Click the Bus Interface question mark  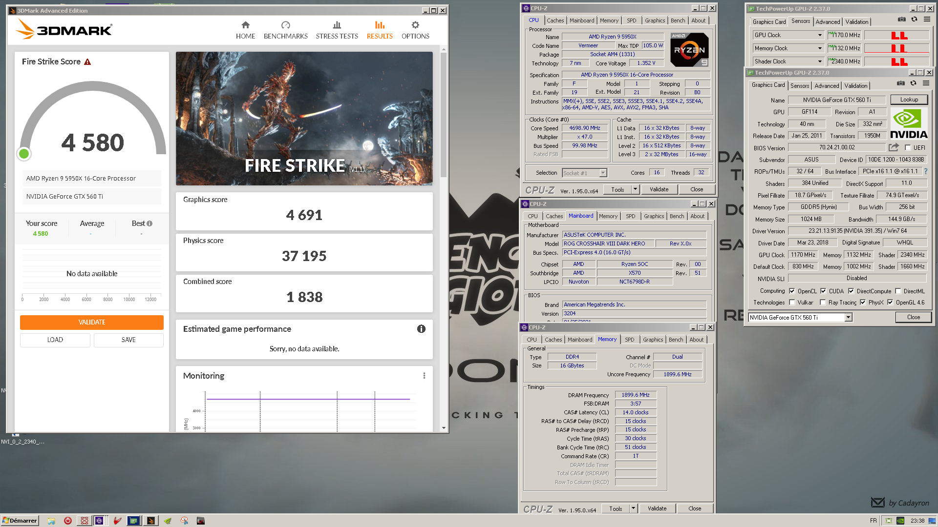pyautogui.click(x=925, y=171)
